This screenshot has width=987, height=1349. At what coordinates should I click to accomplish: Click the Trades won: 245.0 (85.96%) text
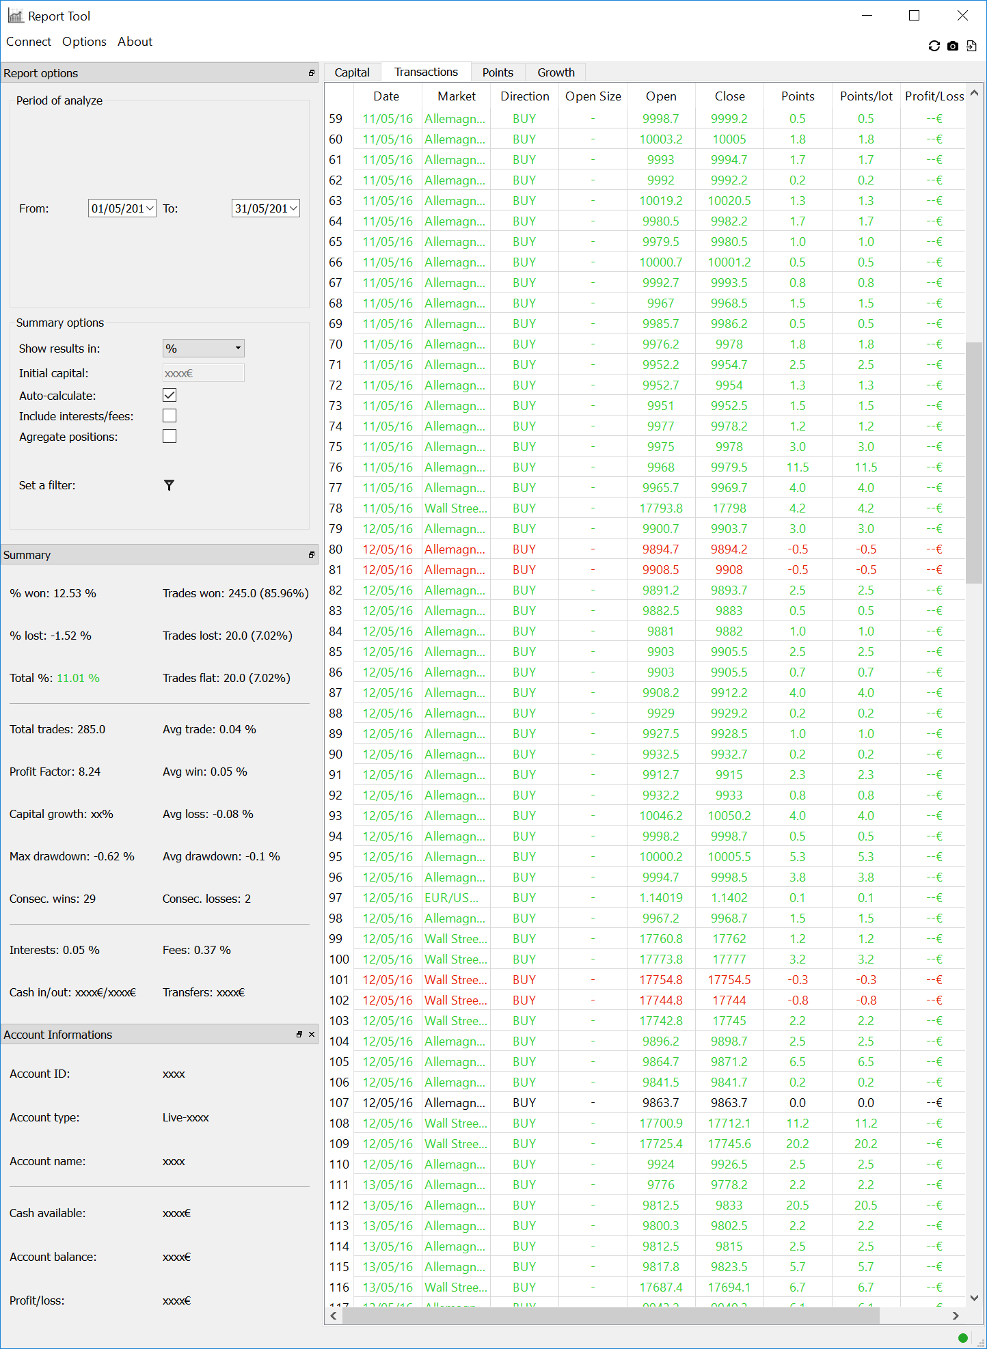(x=236, y=593)
